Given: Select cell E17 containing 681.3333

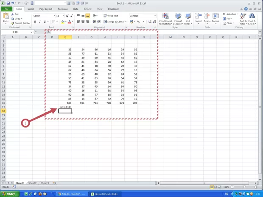Looking at the screenshot, I should [65, 107].
